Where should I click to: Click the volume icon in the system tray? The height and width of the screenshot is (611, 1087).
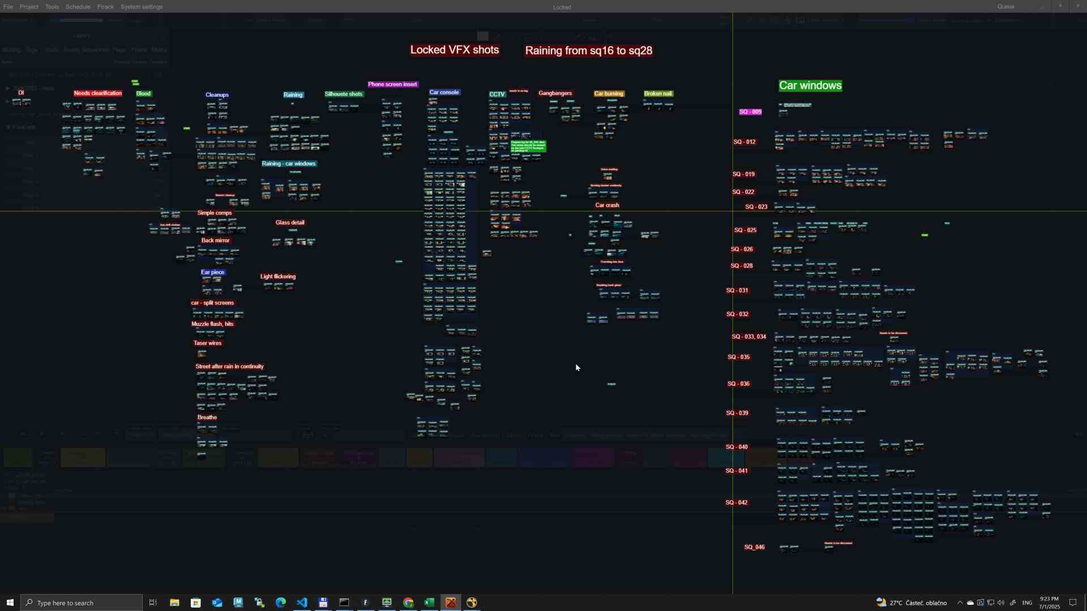click(x=1002, y=603)
